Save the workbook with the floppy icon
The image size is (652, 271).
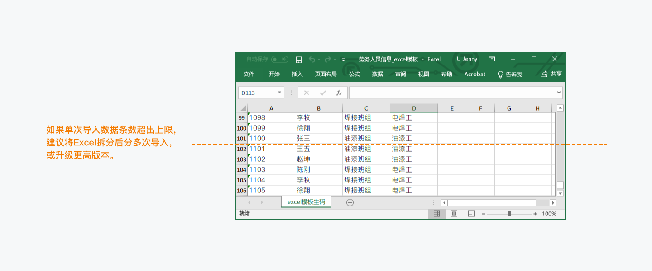[299, 60]
